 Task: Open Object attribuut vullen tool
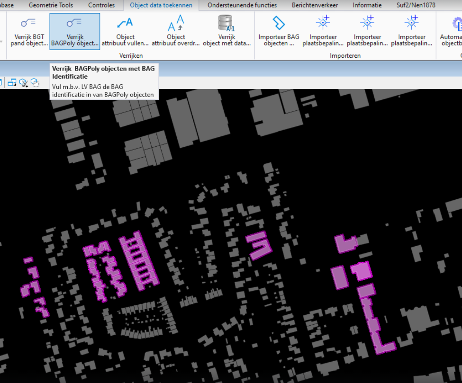pos(125,31)
